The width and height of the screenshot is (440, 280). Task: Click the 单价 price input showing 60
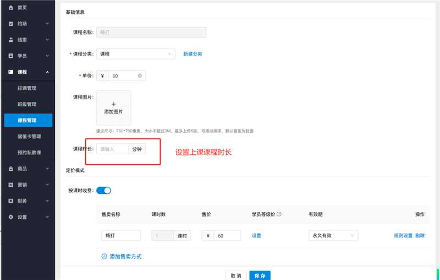pyautogui.click(x=127, y=76)
